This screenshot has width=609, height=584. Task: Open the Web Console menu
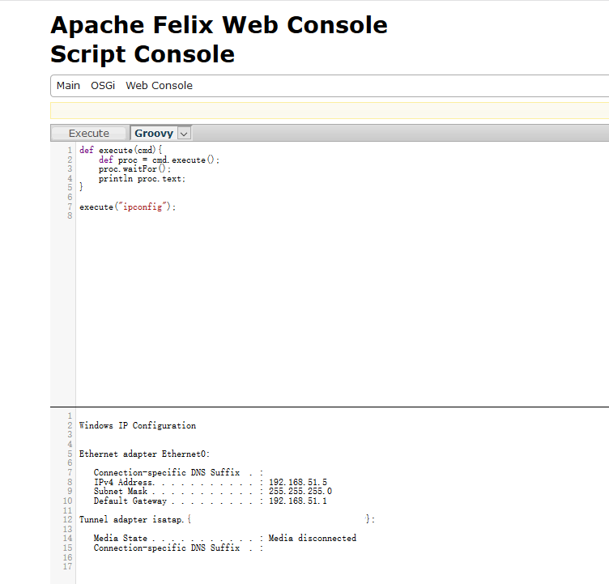coord(159,86)
